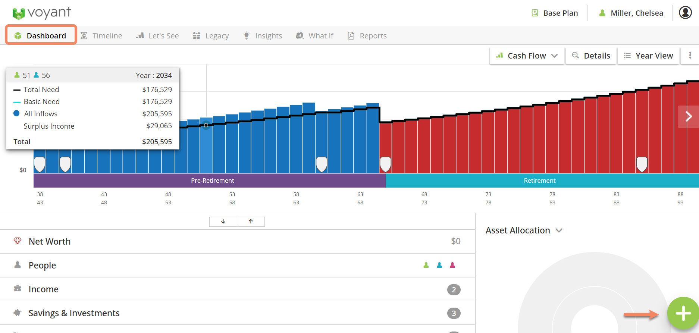
Task: Click the down arrow panel resize button
Action: click(223, 222)
